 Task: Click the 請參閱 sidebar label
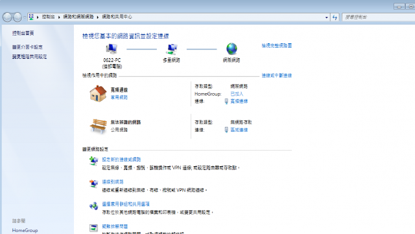[19, 221]
